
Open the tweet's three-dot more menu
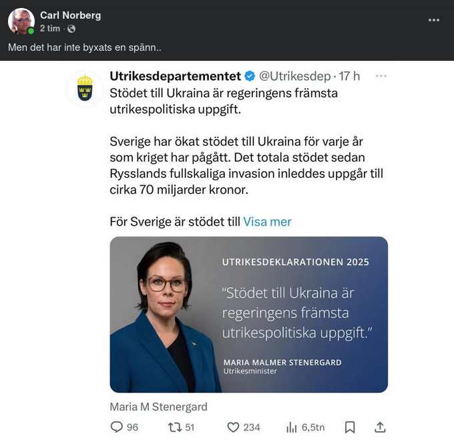[381, 76]
